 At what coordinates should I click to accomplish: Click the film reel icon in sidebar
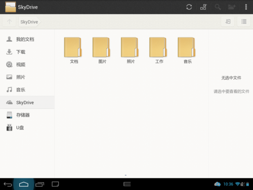click(x=9, y=64)
